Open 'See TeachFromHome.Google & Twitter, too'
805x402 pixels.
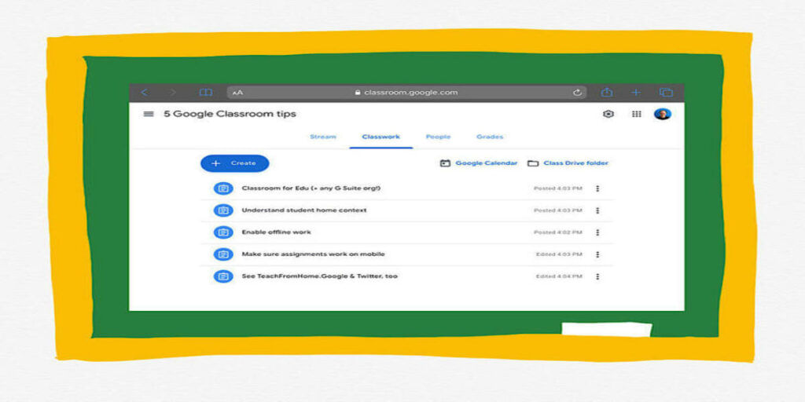coord(319,276)
